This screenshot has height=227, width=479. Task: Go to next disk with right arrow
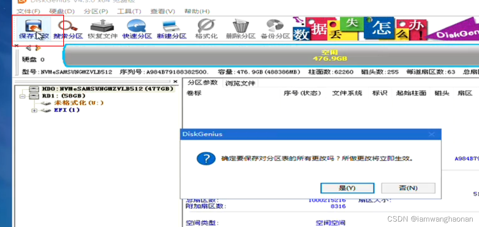tap(38, 48)
